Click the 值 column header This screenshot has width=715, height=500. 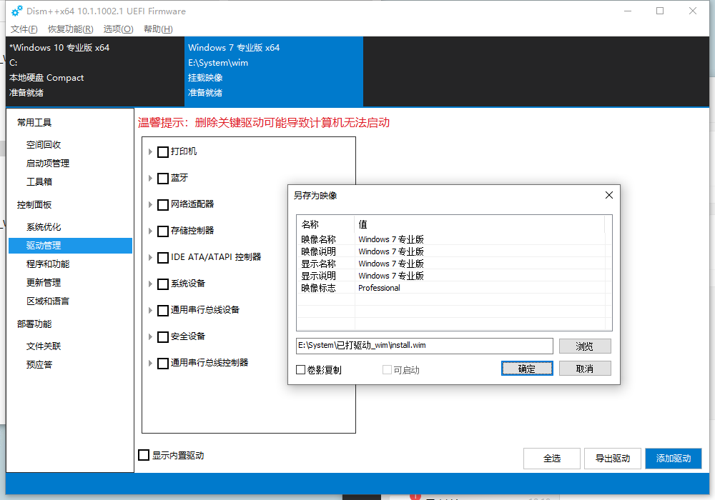click(480, 224)
